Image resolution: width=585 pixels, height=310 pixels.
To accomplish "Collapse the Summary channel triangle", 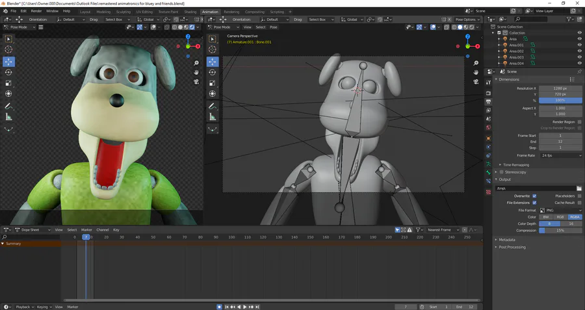I will click(x=3, y=244).
